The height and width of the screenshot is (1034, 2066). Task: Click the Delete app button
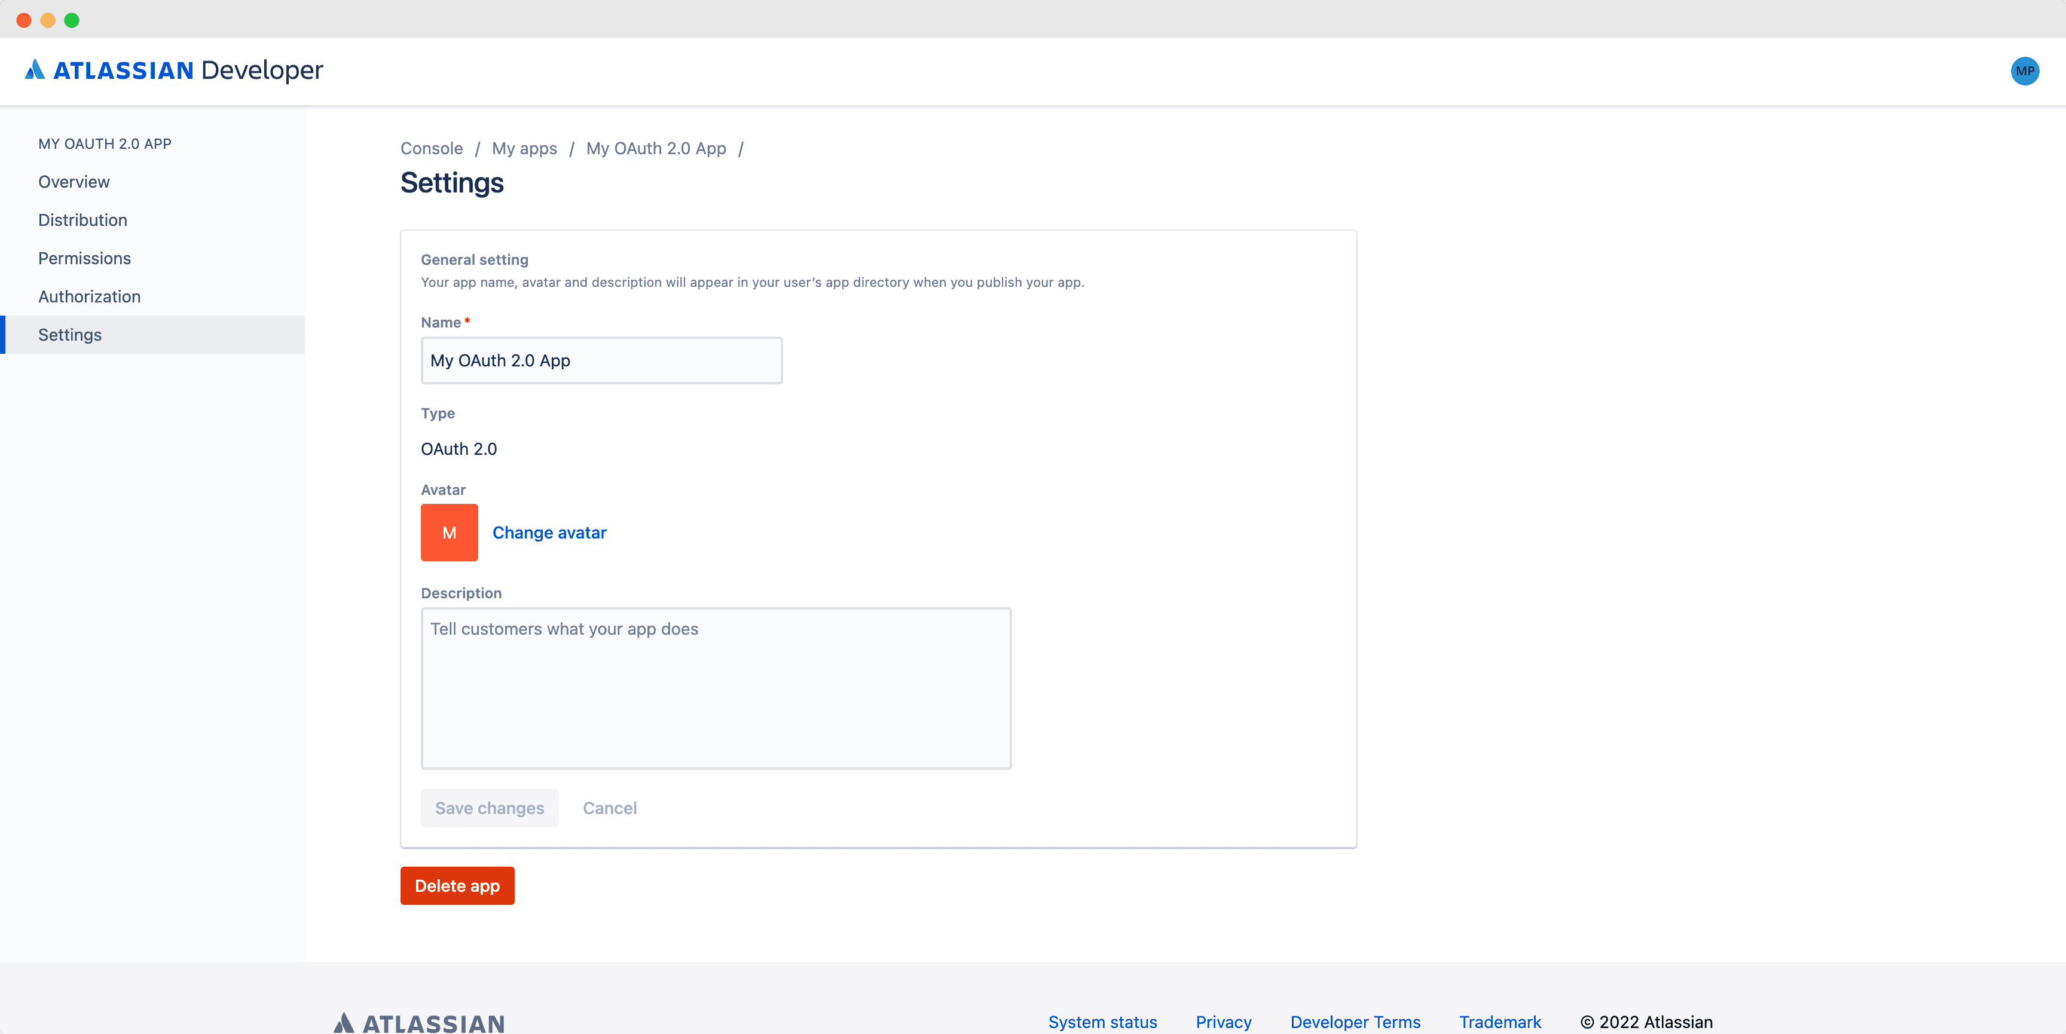(457, 885)
